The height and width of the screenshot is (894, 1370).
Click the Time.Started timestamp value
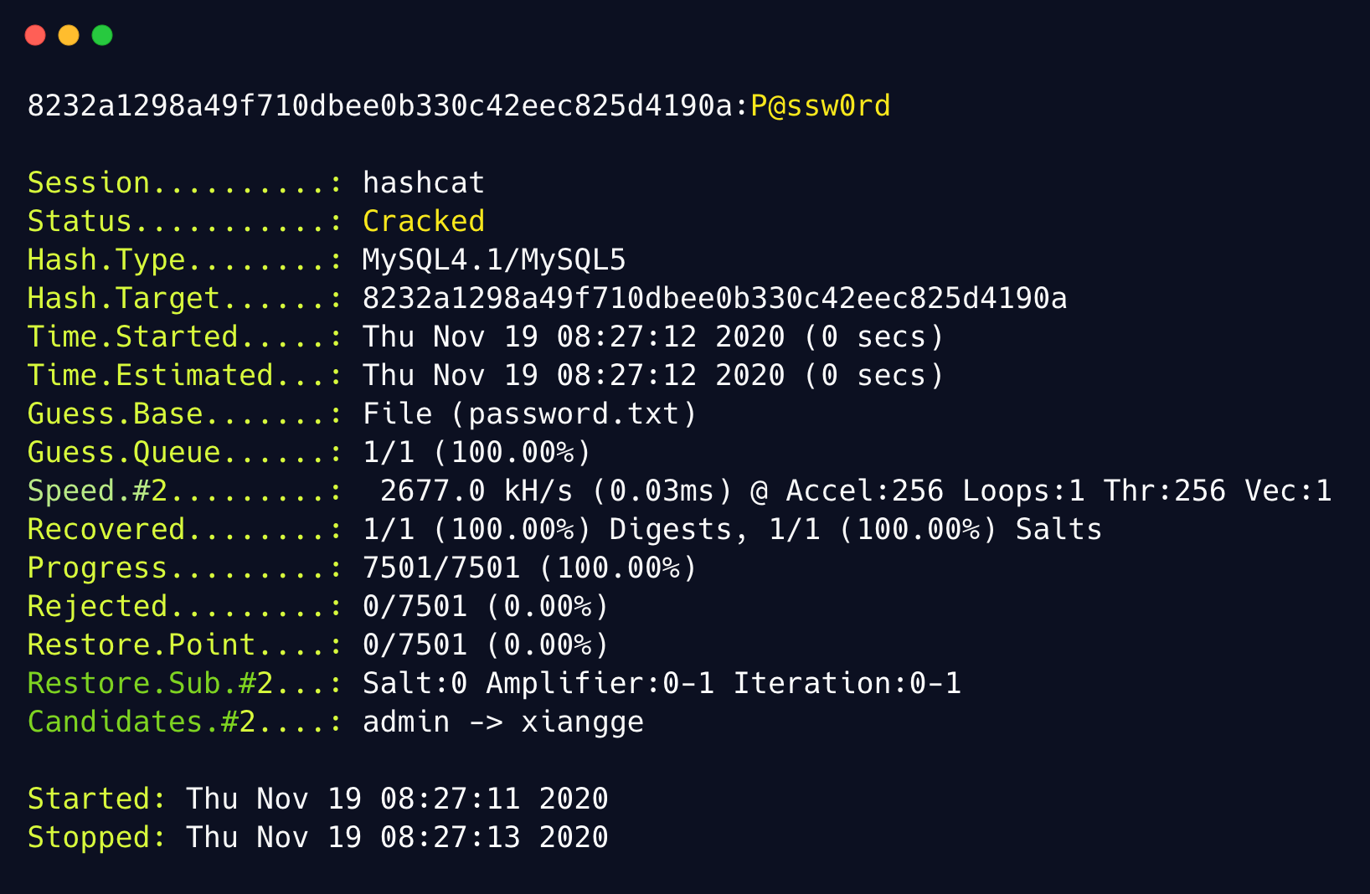652,337
